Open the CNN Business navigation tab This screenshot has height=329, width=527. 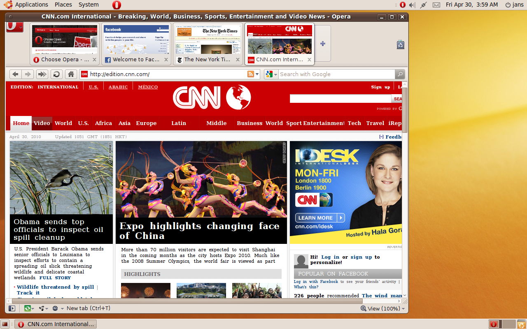(250, 123)
